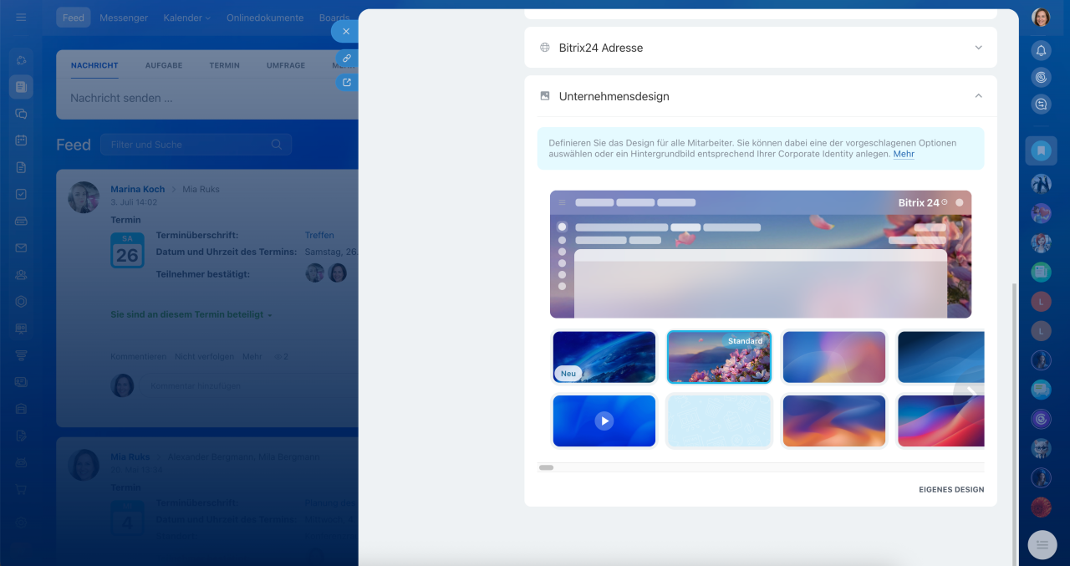Click the design preview image
Image resolution: width=1070 pixels, height=566 pixels.
[761, 254]
